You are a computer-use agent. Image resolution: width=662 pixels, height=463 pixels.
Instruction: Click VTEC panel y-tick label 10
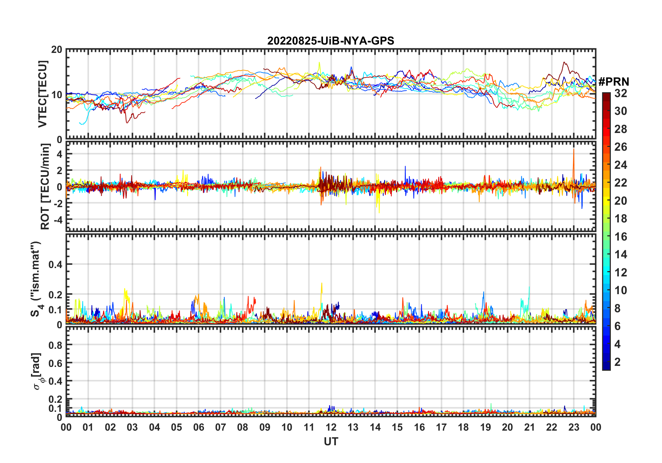tap(57, 95)
